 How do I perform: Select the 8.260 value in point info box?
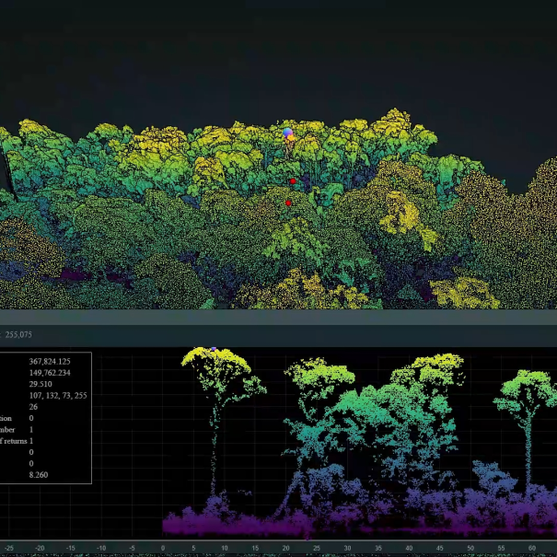click(x=38, y=474)
